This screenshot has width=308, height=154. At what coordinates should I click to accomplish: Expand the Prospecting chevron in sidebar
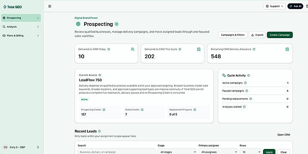[x=38, y=18]
